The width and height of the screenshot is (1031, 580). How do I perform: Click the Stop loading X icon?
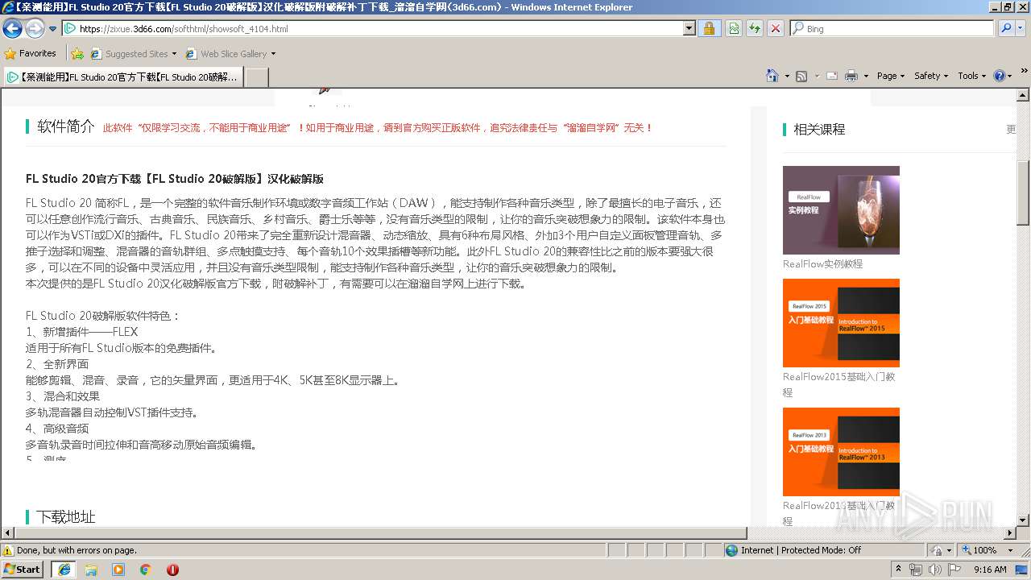tap(775, 28)
